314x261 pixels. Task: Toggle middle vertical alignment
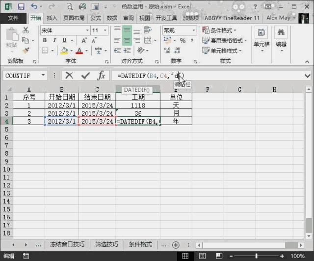(x=127, y=30)
